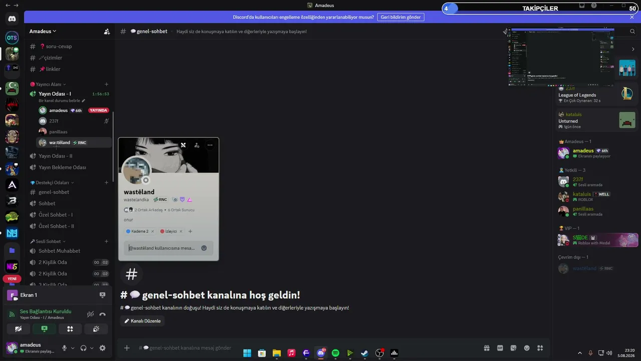Select amadeus in member list

tap(596, 153)
